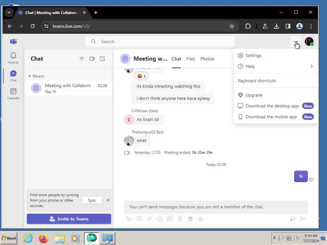The height and width of the screenshot is (245, 327).
Task: Click the Format text icon
Action: pos(129,219)
